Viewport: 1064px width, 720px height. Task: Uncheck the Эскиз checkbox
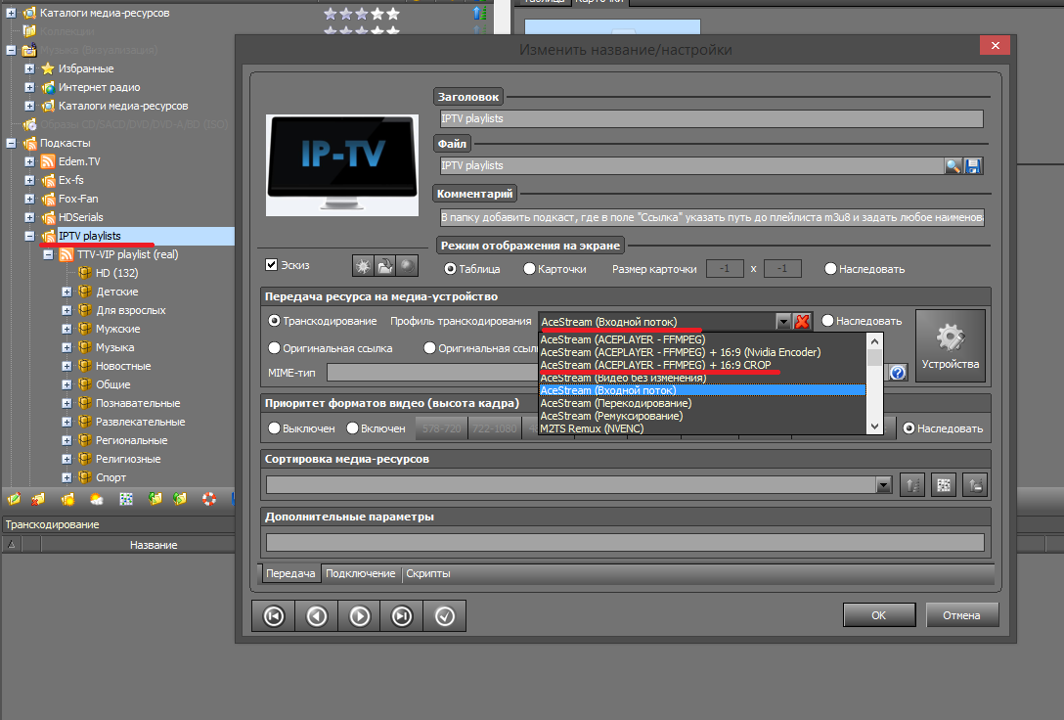[272, 265]
